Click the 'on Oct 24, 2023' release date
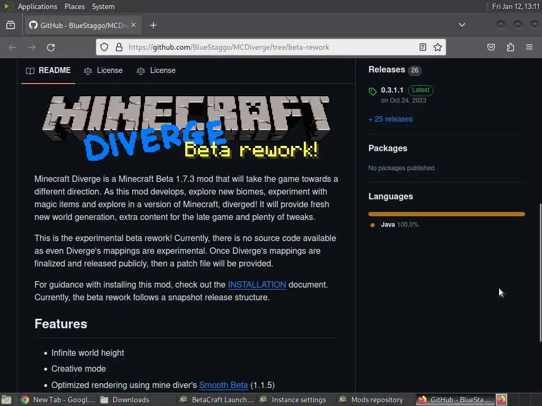 [403, 100]
